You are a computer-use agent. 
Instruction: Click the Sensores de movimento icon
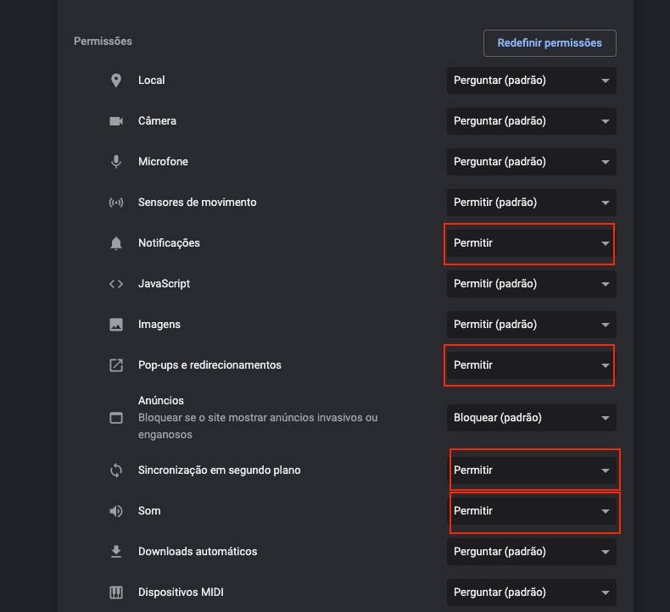(116, 203)
